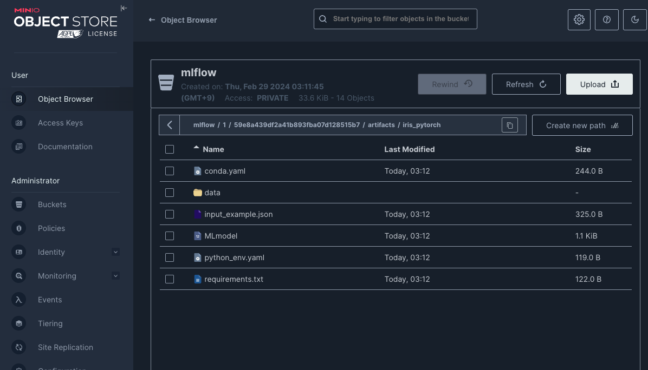Viewport: 648px width, 370px height.
Task: Sort by the Size column header
Action: click(x=582, y=149)
